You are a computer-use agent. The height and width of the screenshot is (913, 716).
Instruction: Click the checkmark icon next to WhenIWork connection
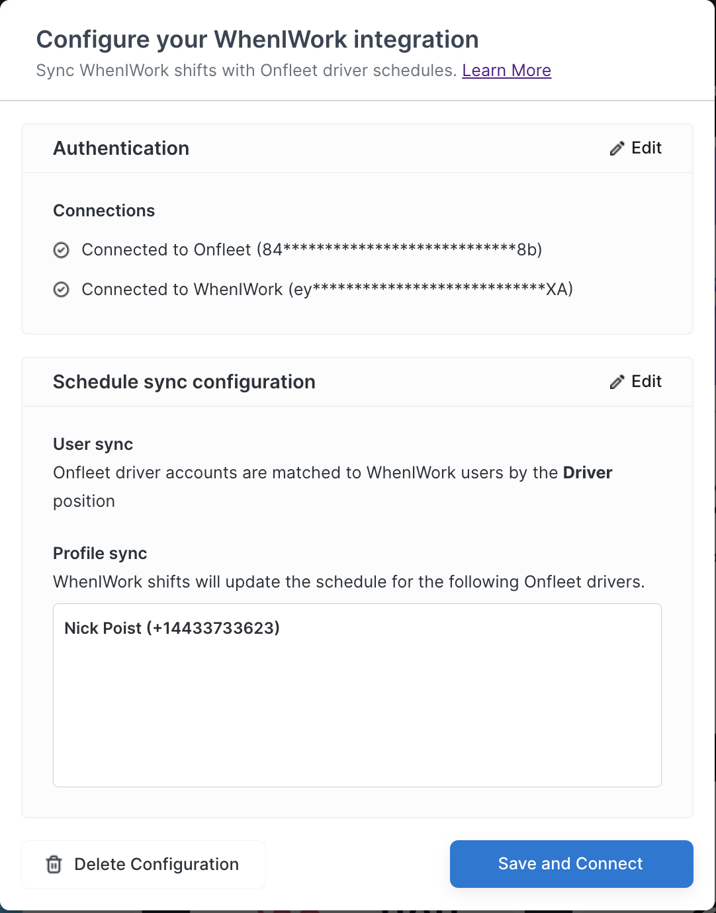(61, 290)
